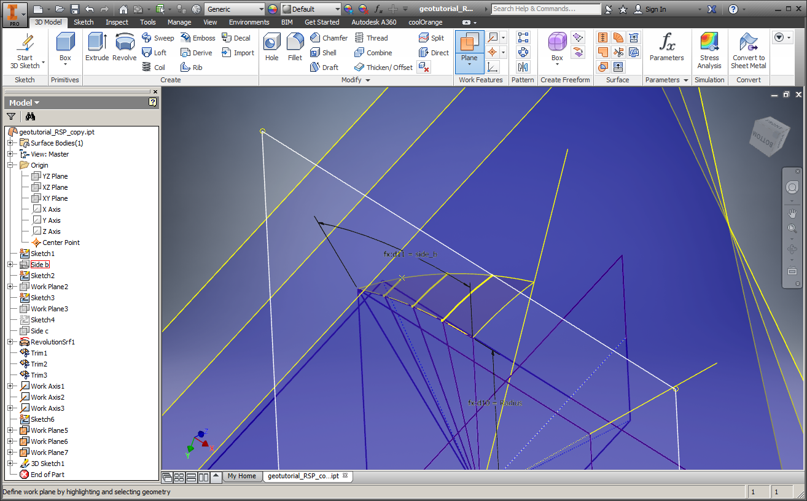Click the Search Help & Commands field
Viewport: 807px width, 501px height.
[546, 9]
